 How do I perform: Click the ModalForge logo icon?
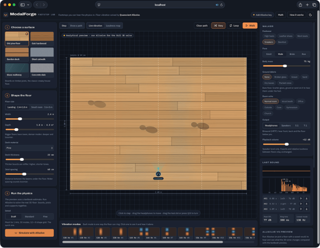click(x=6, y=15)
